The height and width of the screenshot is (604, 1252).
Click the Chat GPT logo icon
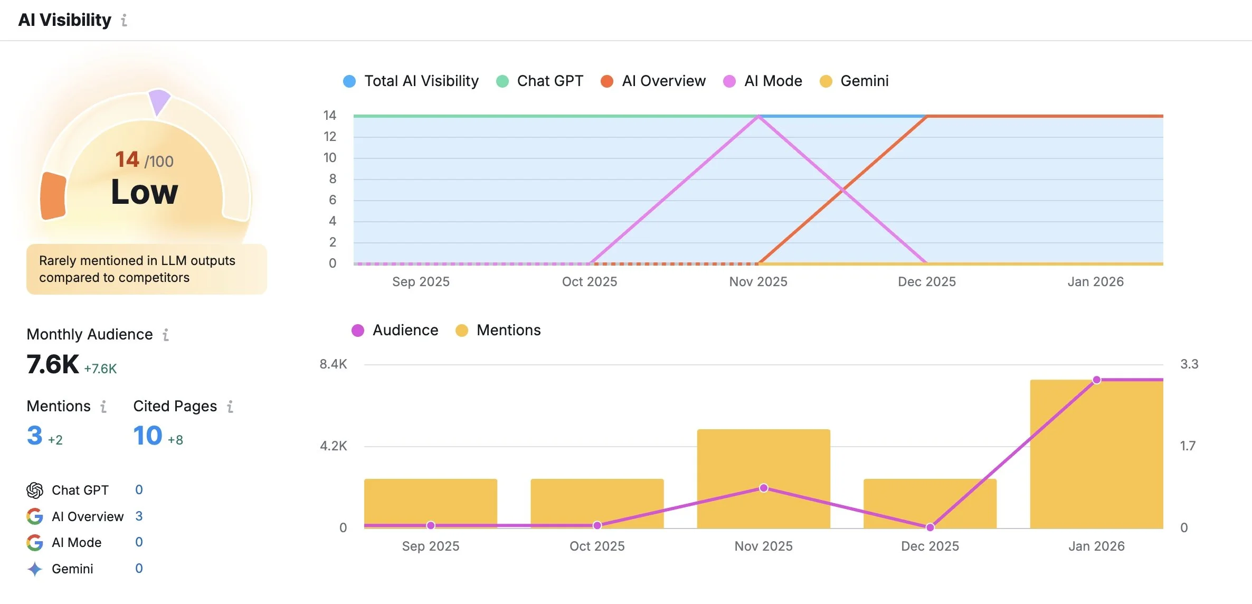[x=35, y=490]
